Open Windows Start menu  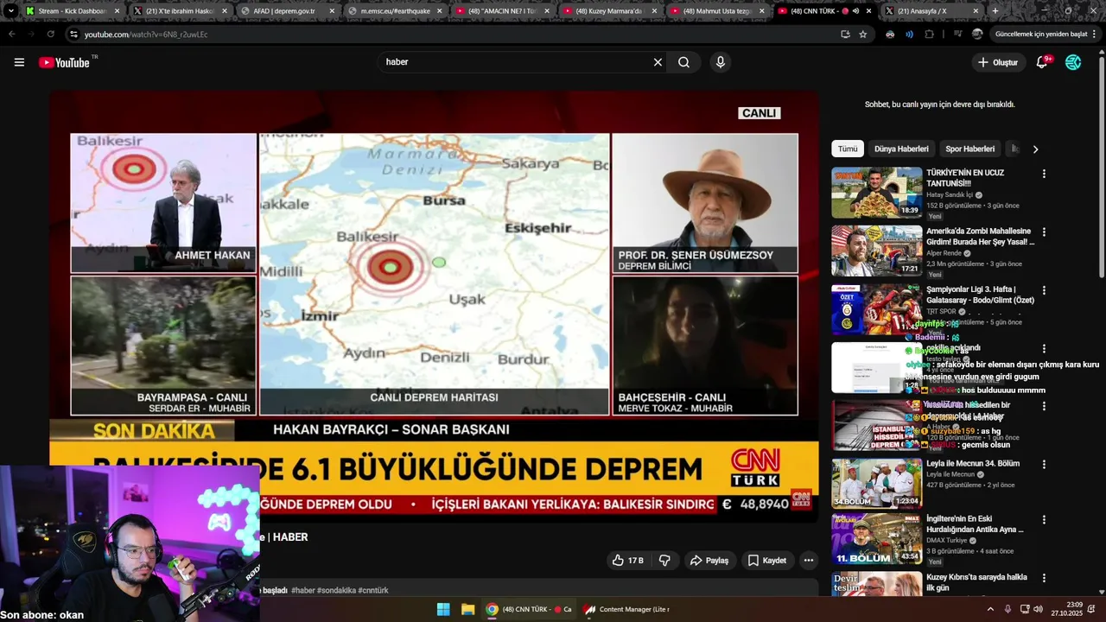[x=443, y=609]
